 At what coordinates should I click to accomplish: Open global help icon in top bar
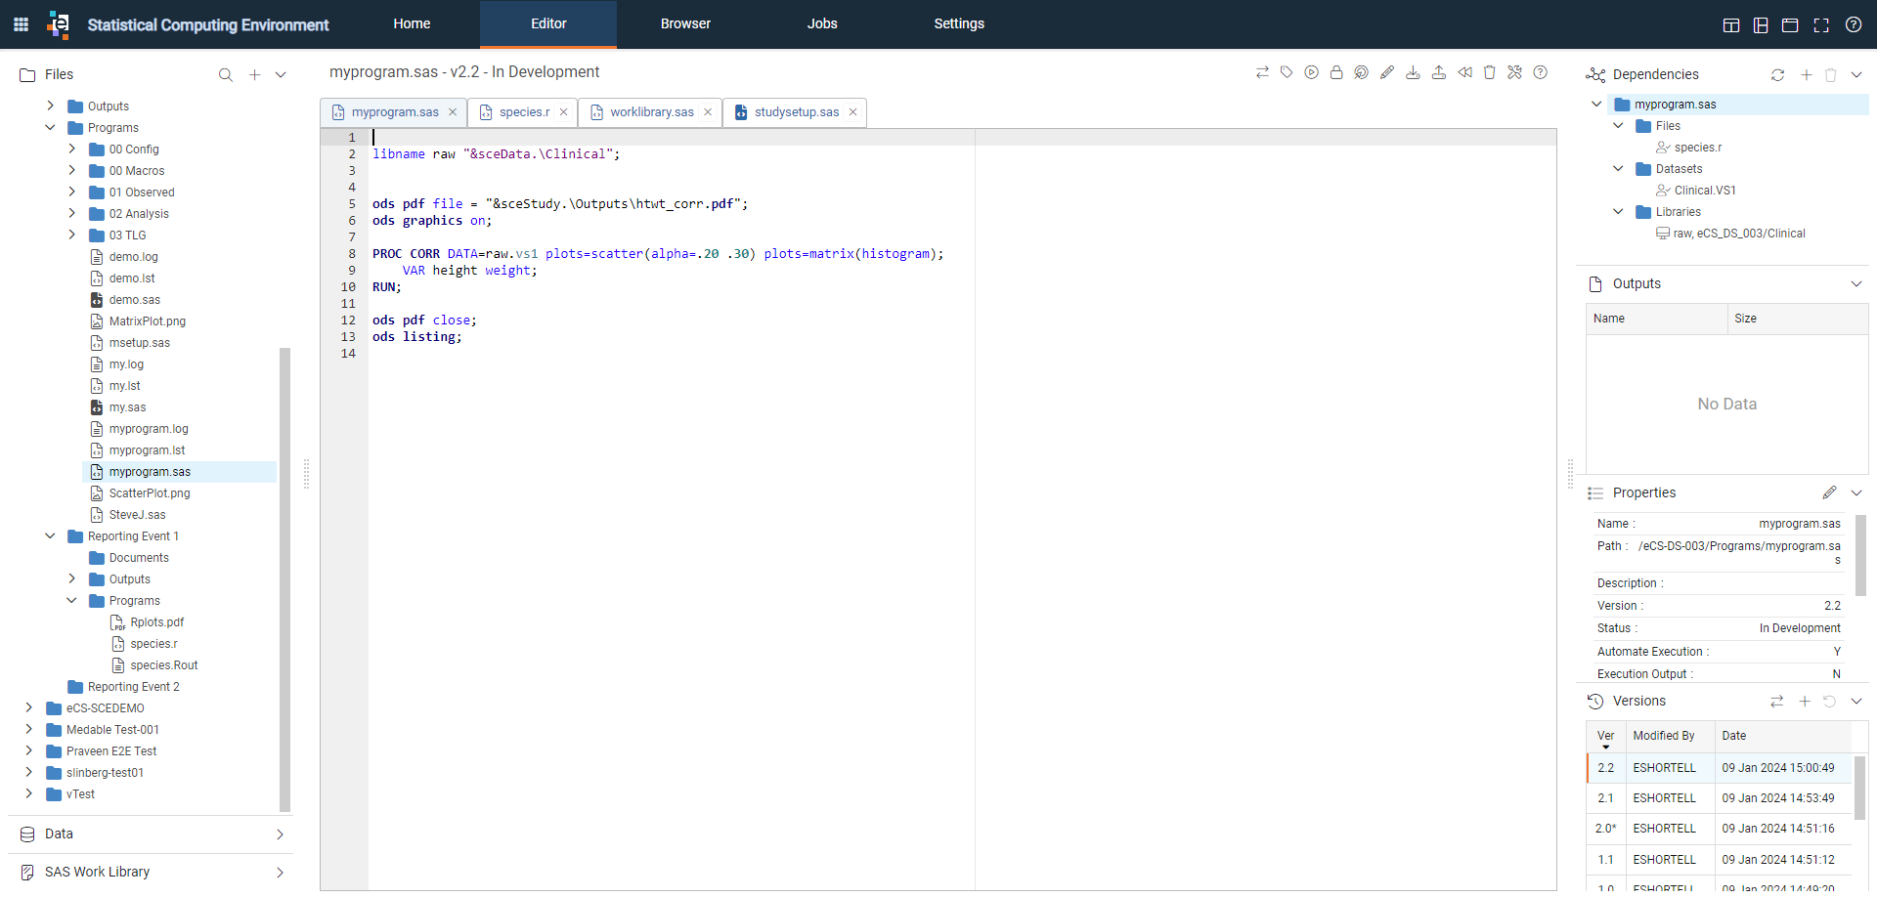coord(1854,25)
